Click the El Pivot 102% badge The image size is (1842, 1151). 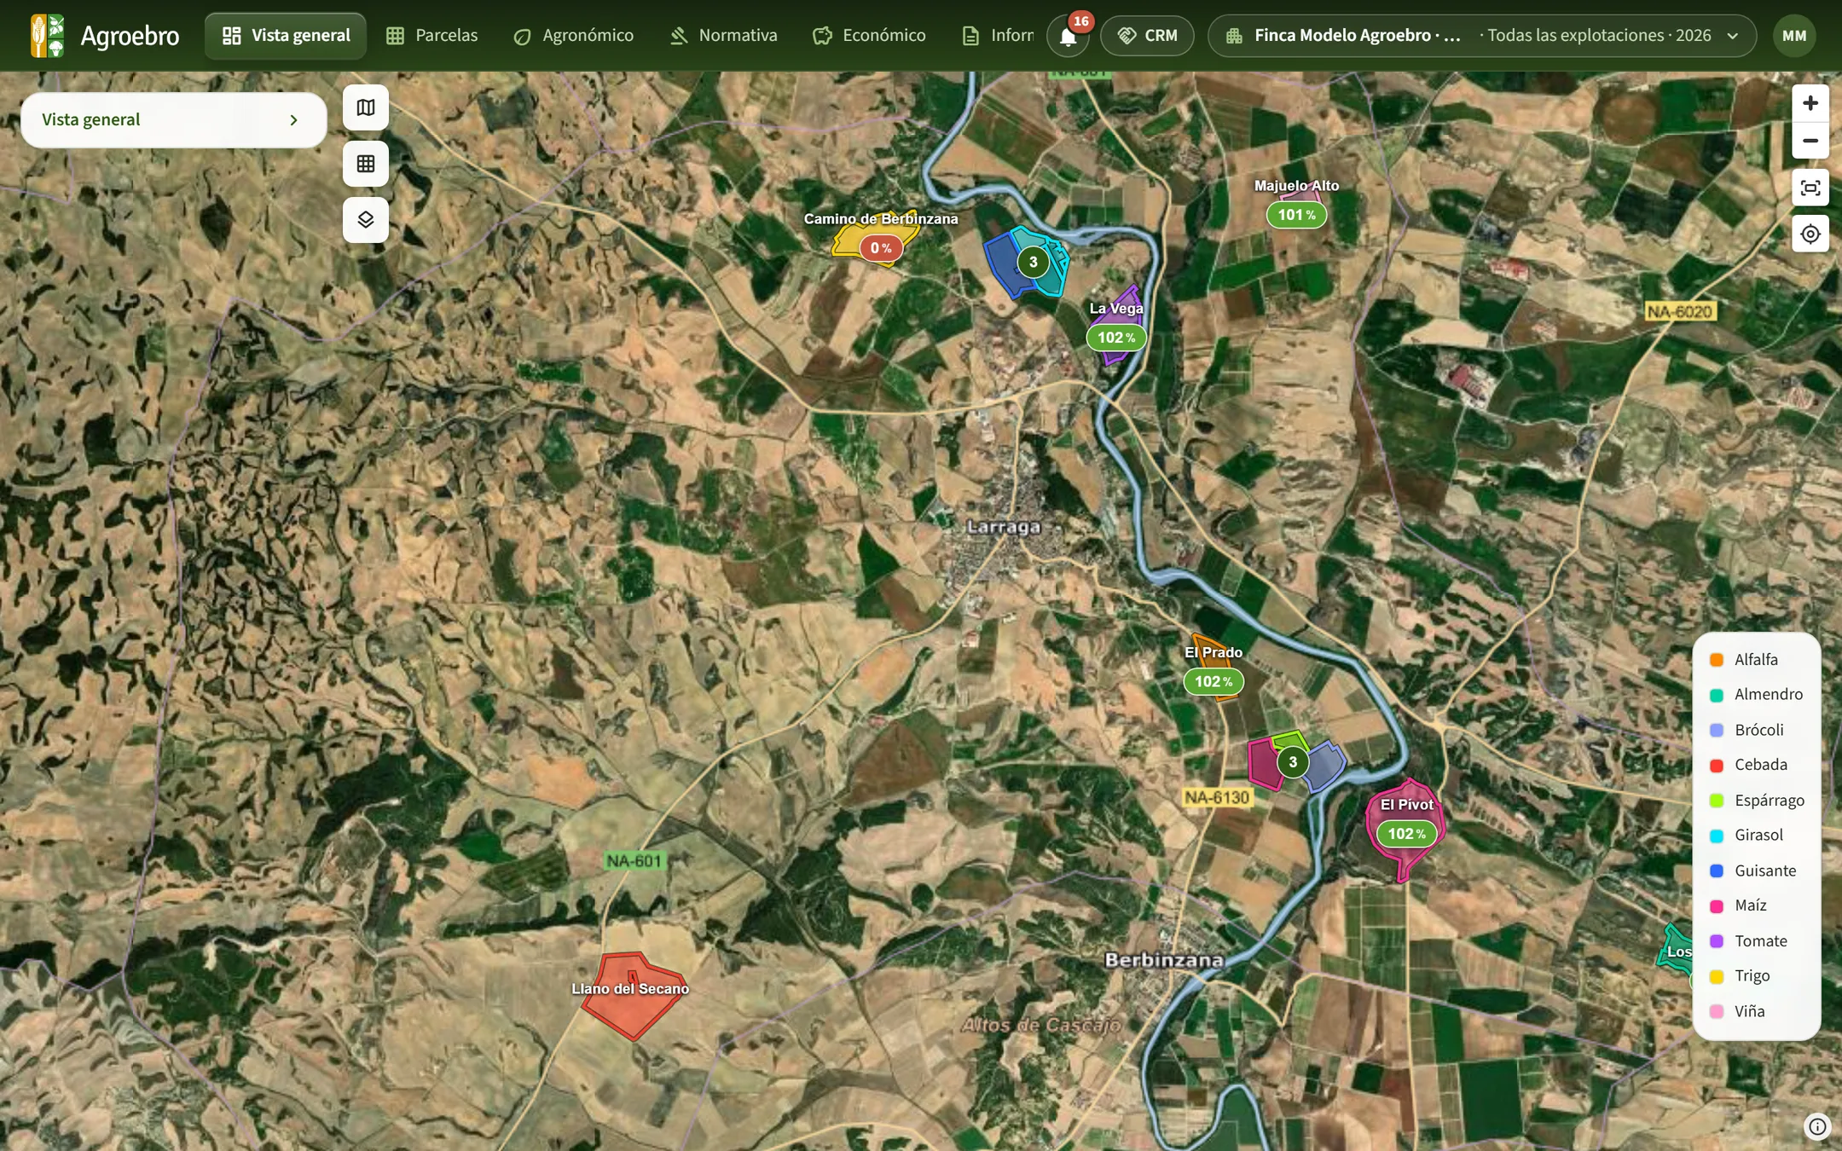tap(1406, 834)
